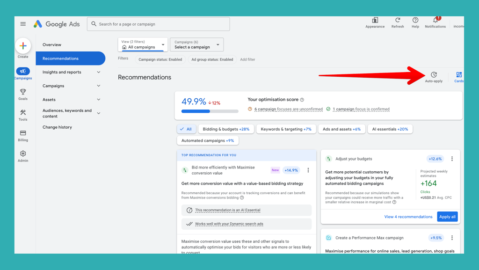Click the optimisation score help icon
479x270 pixels.
tap(302, 100)
